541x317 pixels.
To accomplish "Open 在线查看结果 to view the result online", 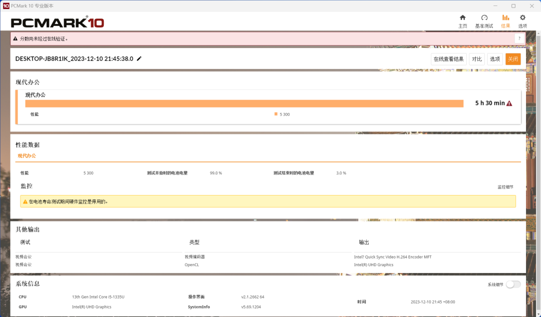I will (x=448, y=59).
